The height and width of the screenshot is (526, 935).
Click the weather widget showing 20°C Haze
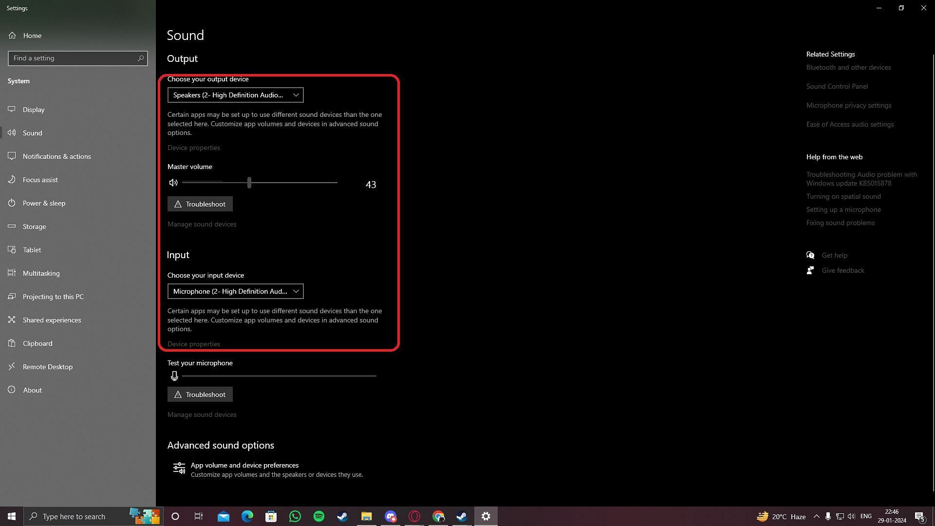781,516
